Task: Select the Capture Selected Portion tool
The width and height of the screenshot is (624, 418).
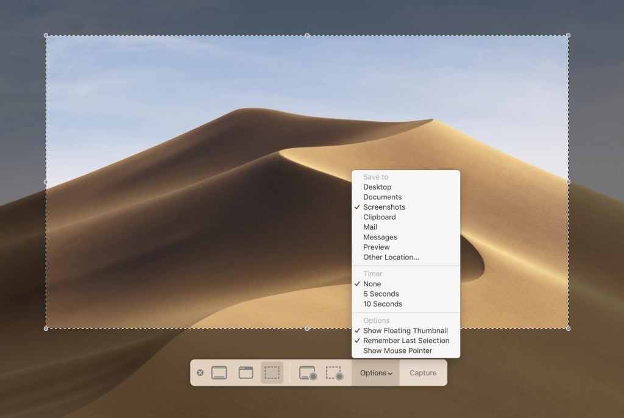Action: [271, 372]
